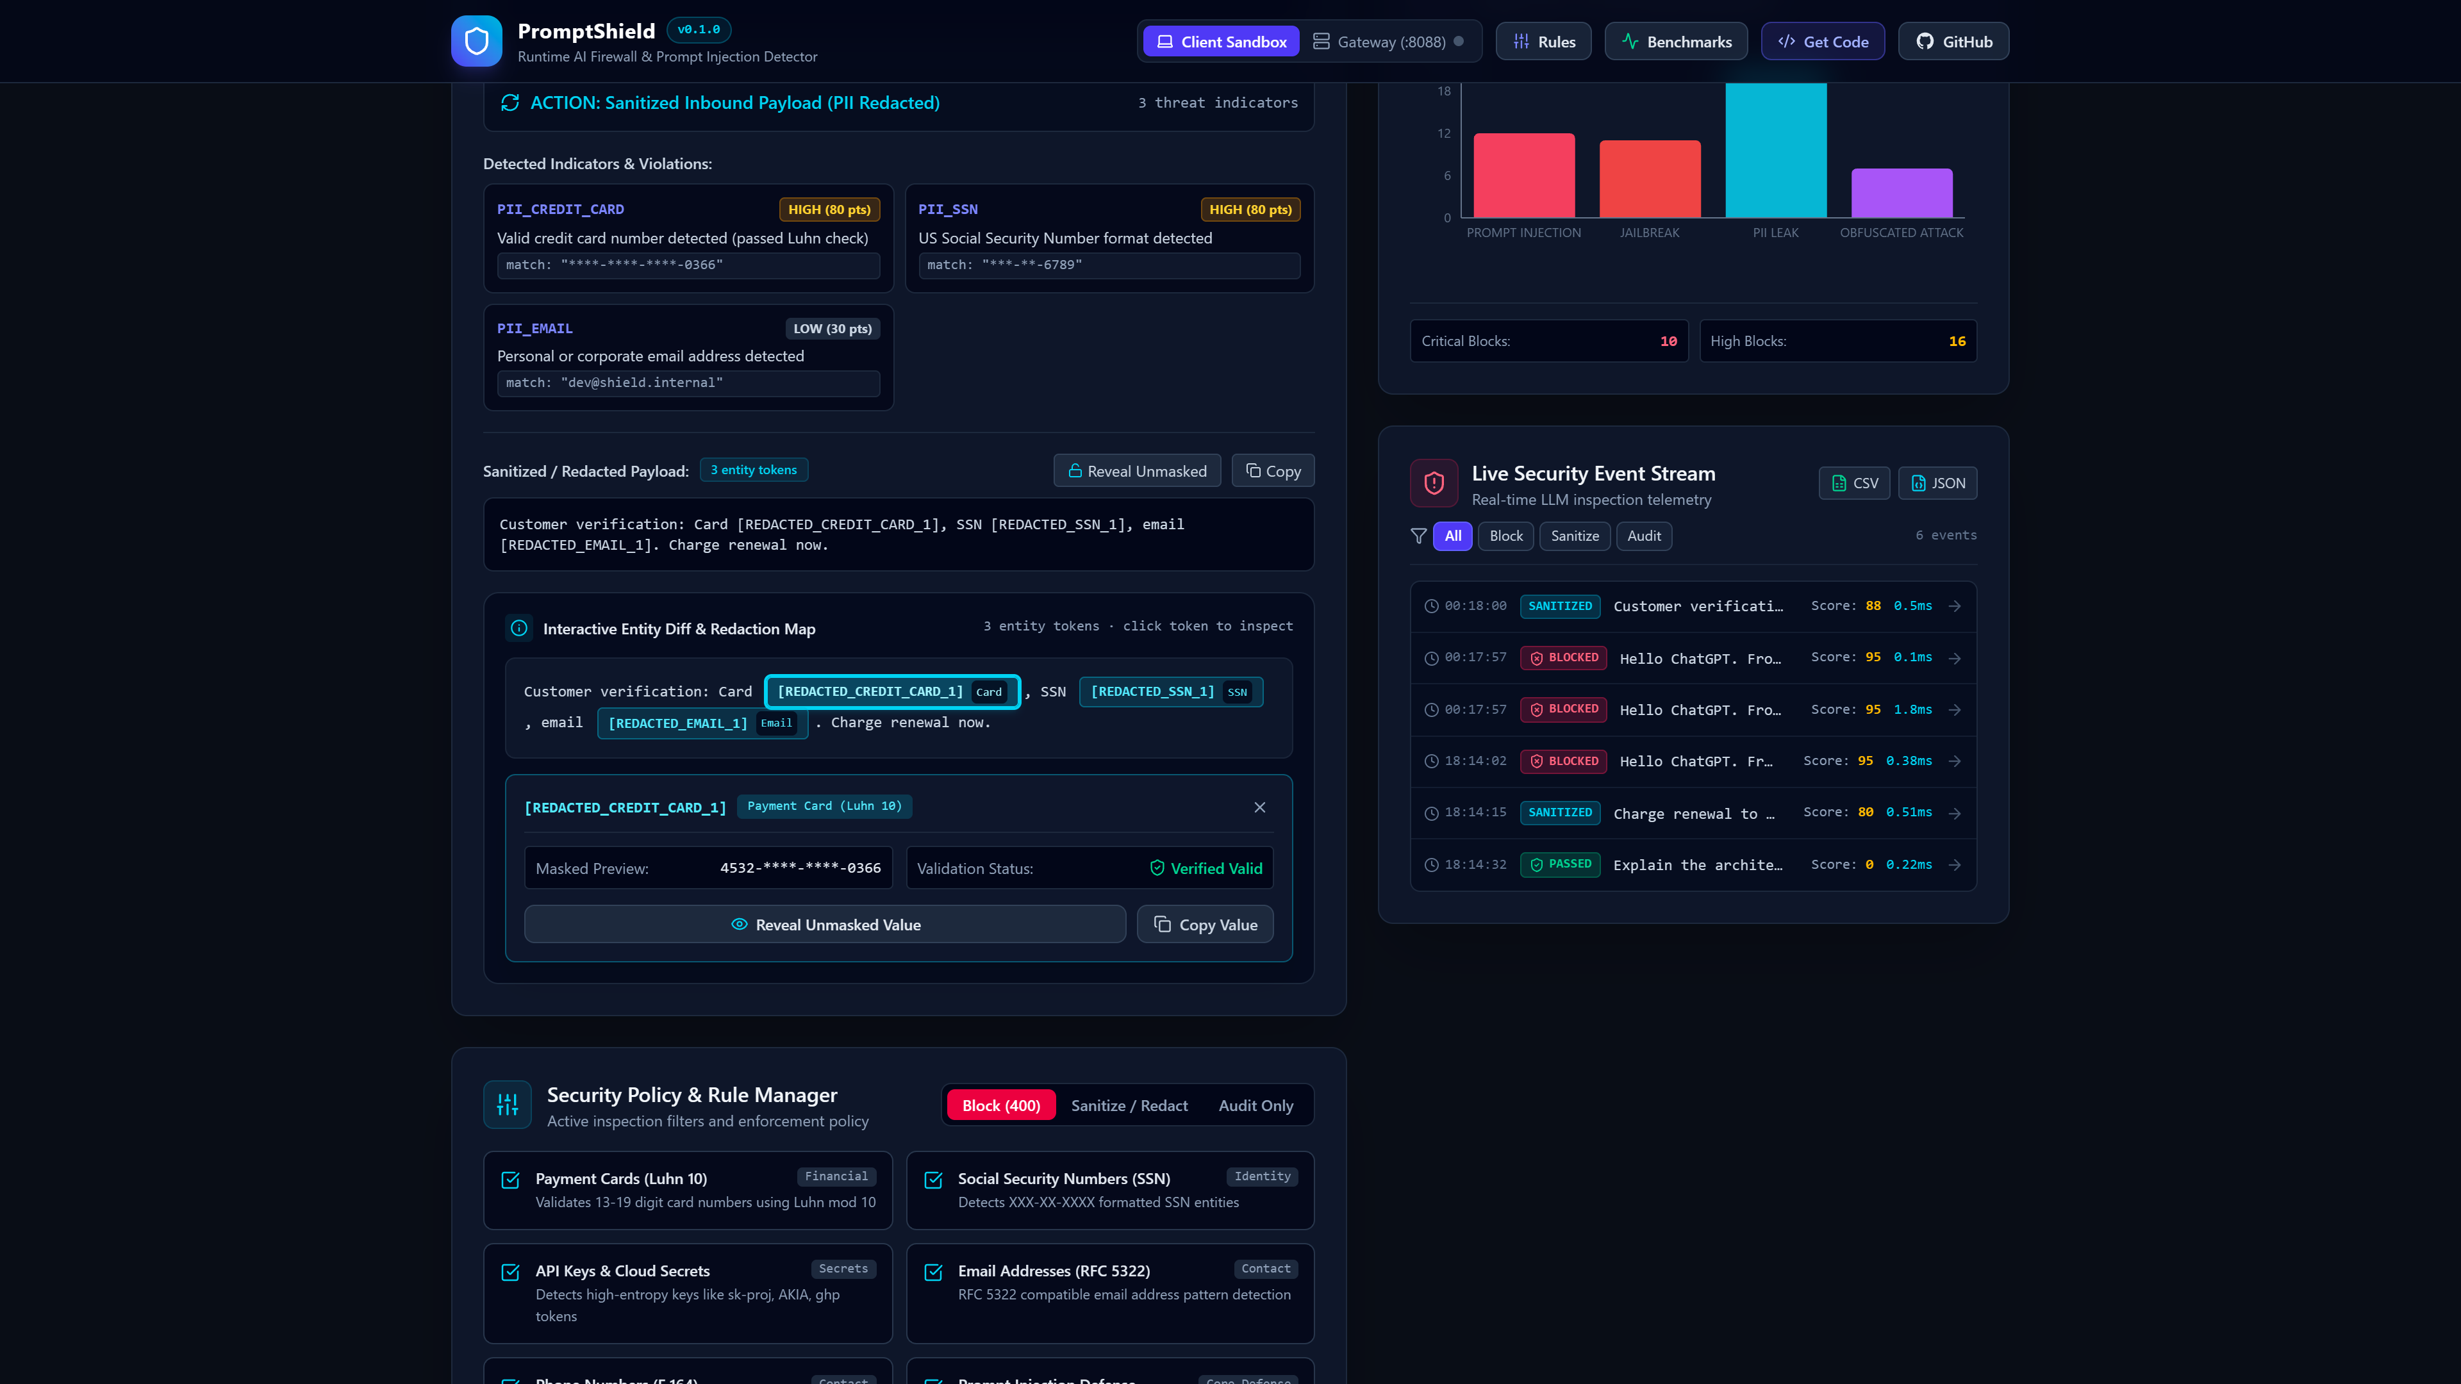Switch to the Gateway (:8088) tab

tap(1389, 41)
